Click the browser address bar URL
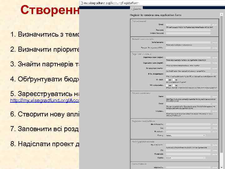The image size is (225, 169). click(111, 3)
